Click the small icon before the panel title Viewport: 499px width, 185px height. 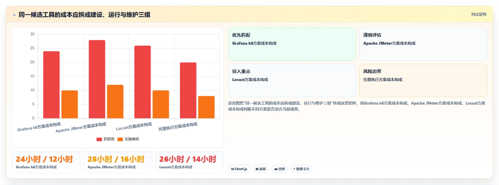(x=14, y=15)
